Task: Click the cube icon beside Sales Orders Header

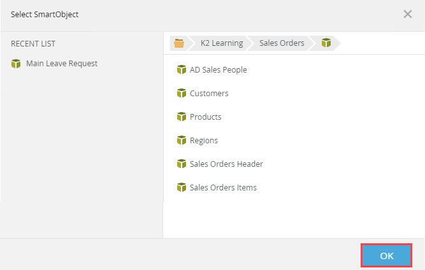Action: 182,164
